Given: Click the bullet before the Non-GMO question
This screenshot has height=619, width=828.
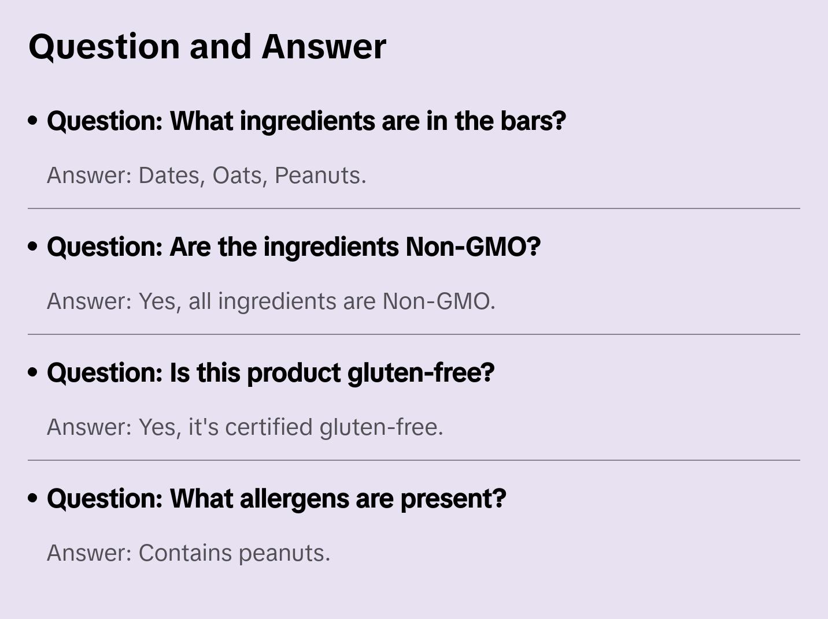Looking at the screenshot, I should (x=33, y=247).
